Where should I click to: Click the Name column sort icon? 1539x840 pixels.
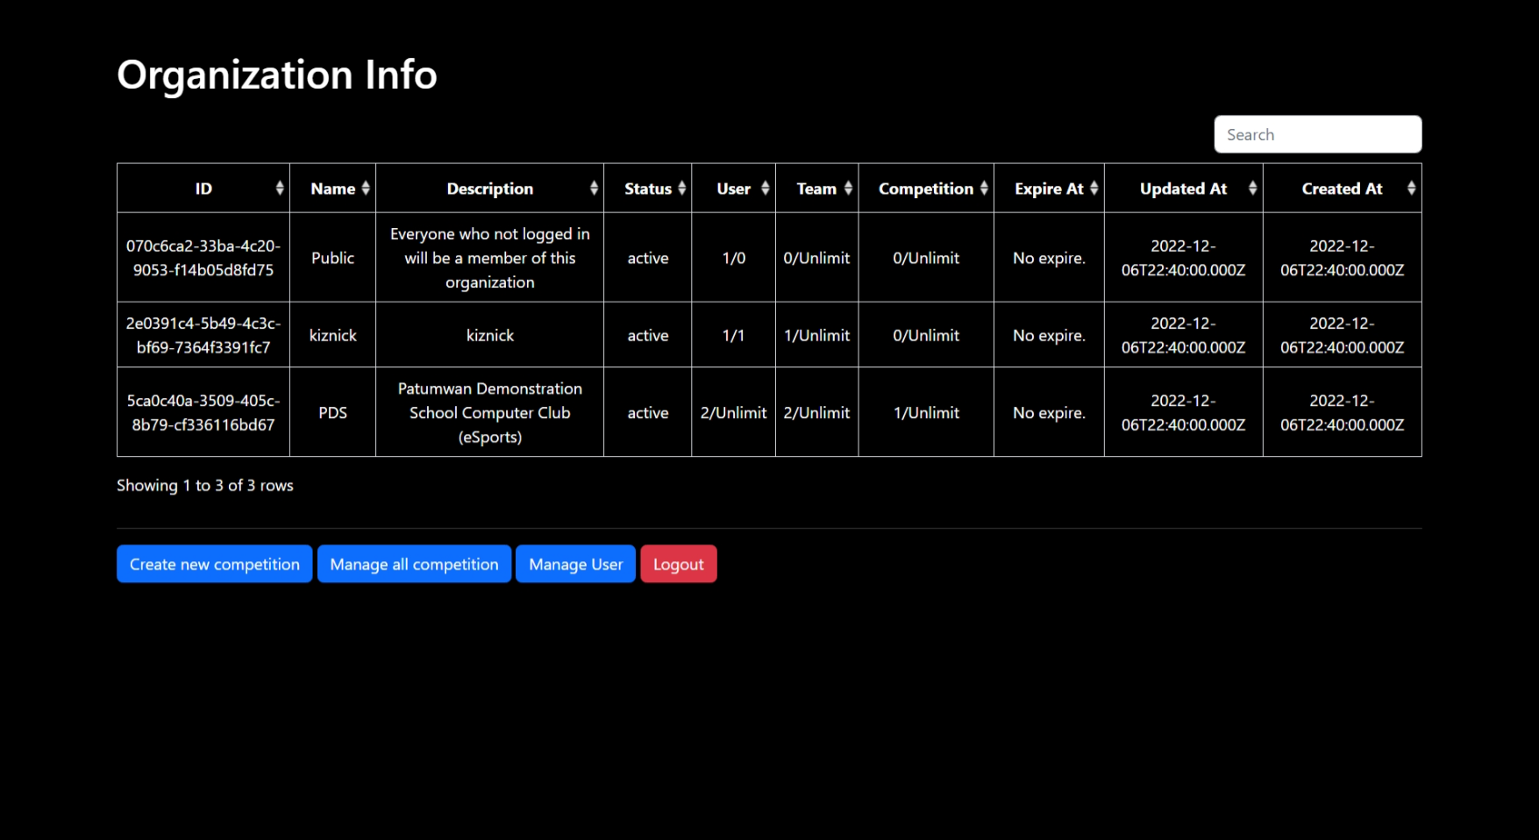pyautogui.click(x=366, y=189)
